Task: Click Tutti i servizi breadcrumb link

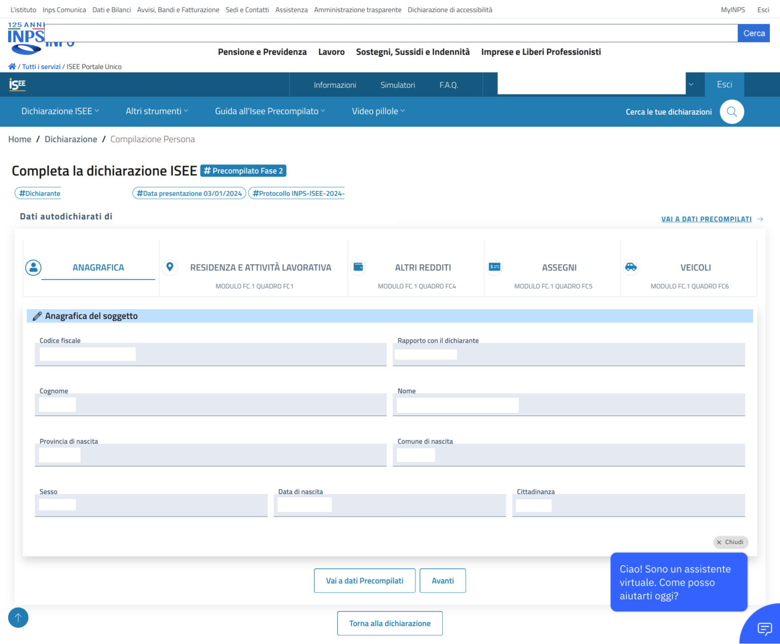Action: pyautogui.click(x=41, y=67)
